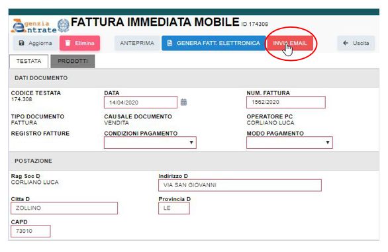
Task: Expand the CONDIZIONI PAGAMENTO dropdown
Action: pos(150,142)
